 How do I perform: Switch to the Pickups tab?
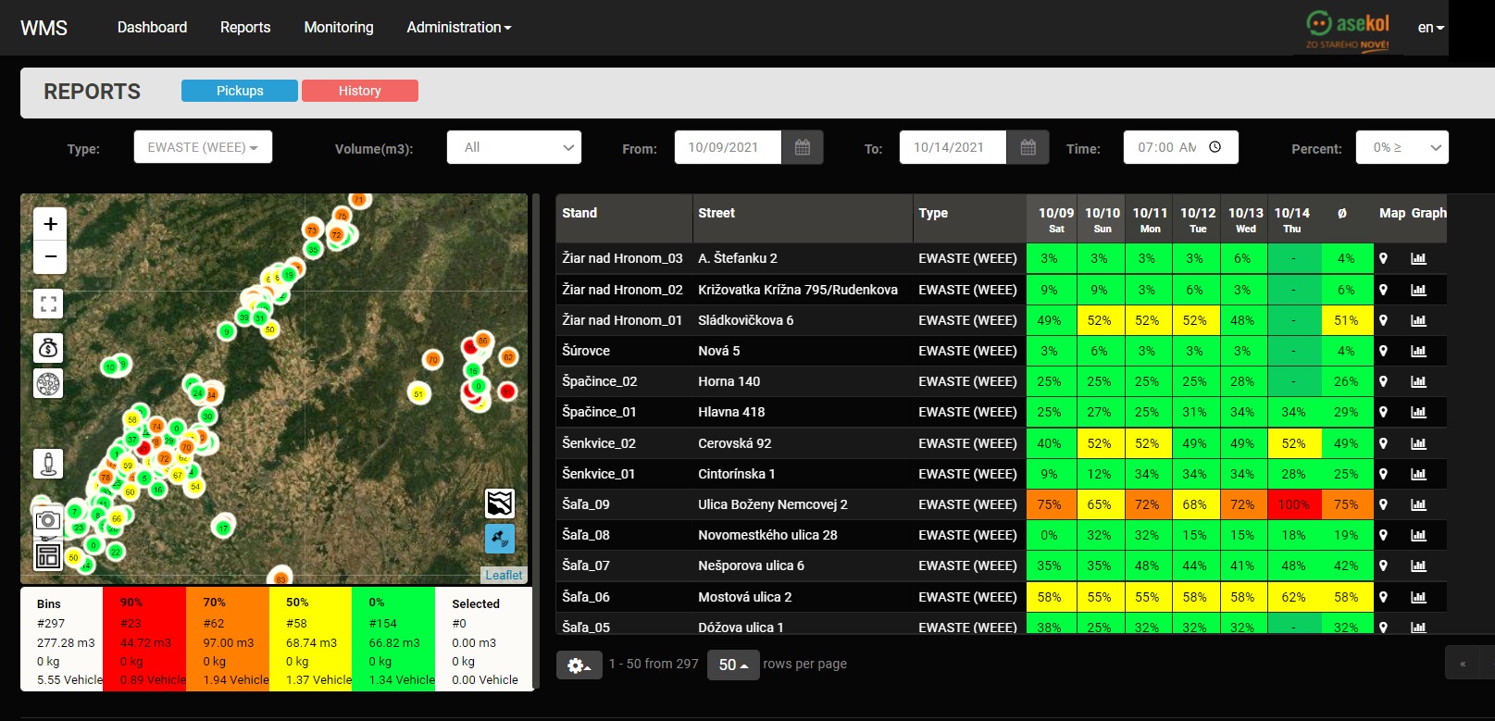coord(240,91)
